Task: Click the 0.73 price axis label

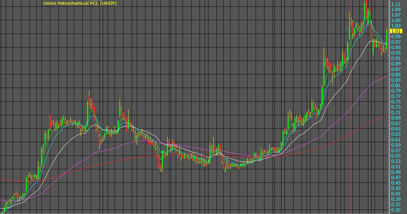Action: pos(396,107)
